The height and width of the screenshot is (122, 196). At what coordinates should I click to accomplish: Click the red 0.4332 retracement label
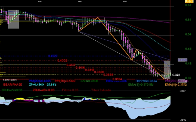pos(62,61)
